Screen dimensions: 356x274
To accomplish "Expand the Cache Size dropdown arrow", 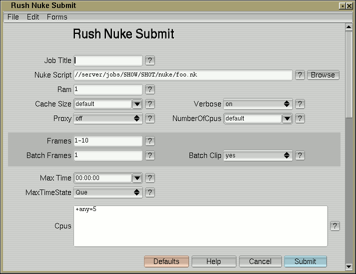I will pyautogui.click(x=137, y=104).
